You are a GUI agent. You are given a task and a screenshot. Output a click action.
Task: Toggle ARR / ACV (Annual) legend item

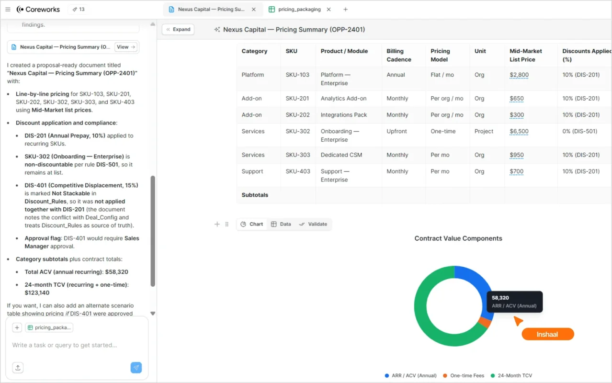[x=410, y=376]
